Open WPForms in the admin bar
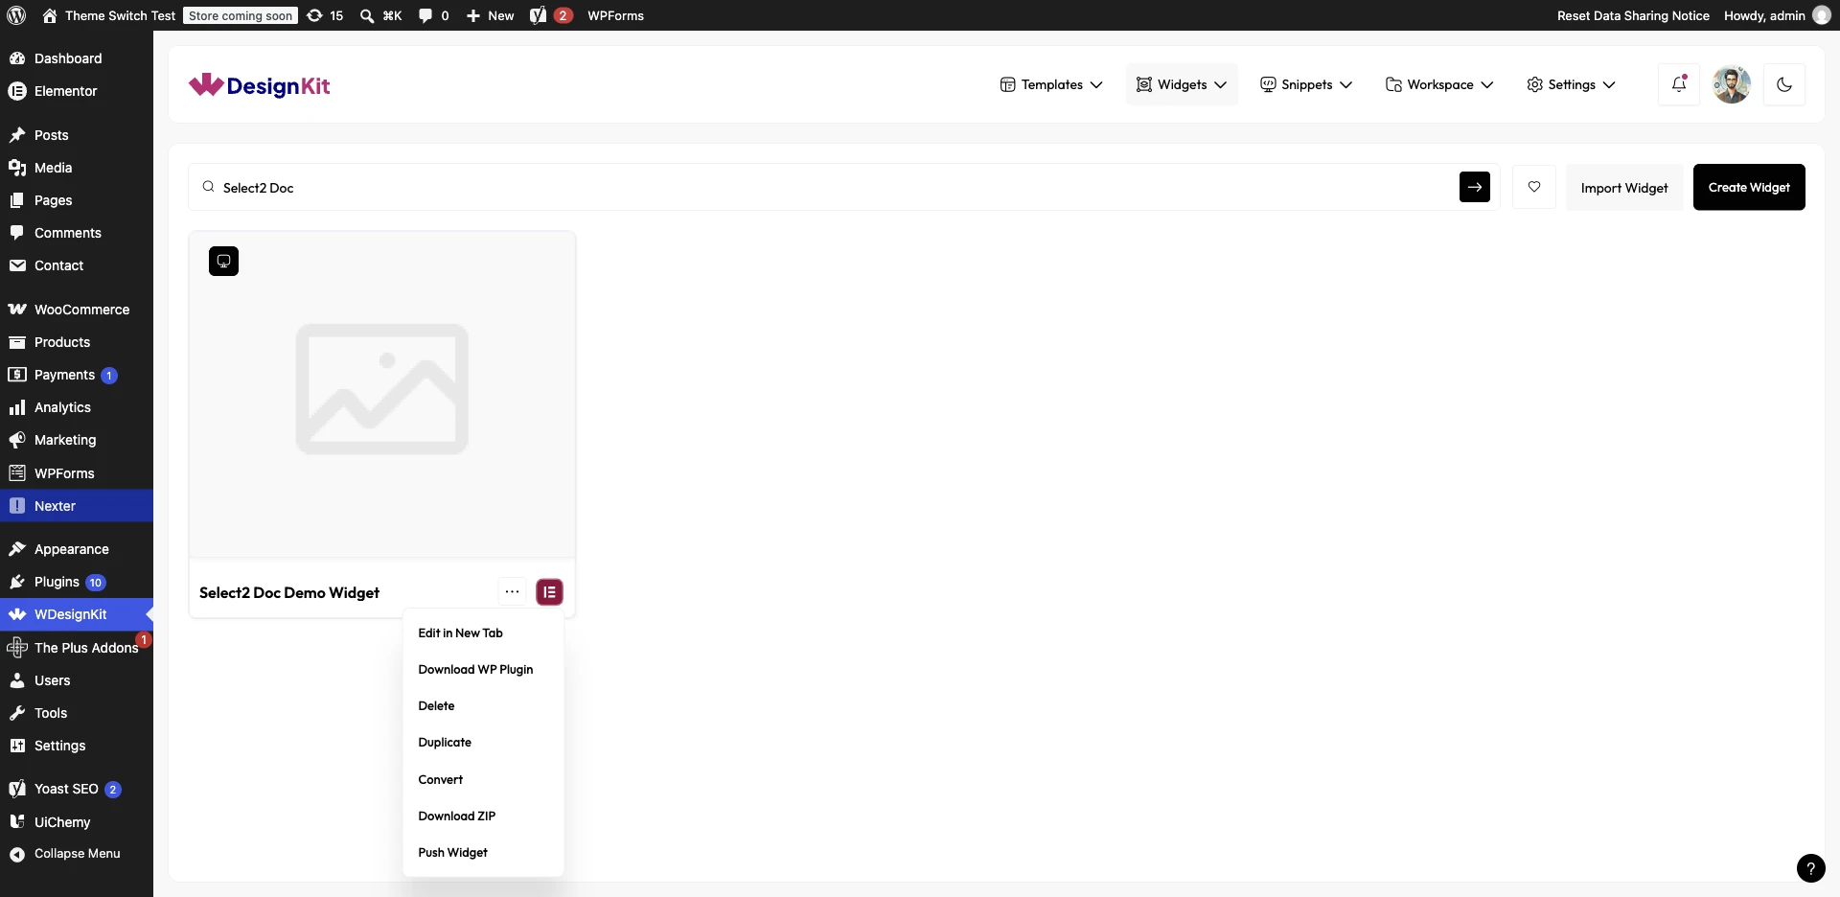The image size is (1840, 897). (615, 15)
